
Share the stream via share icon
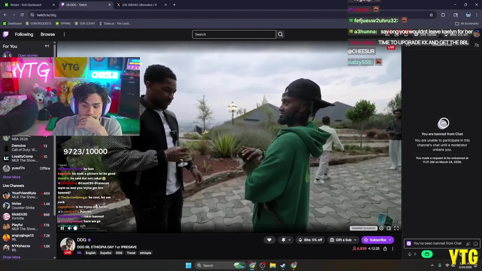click(385, 248)
